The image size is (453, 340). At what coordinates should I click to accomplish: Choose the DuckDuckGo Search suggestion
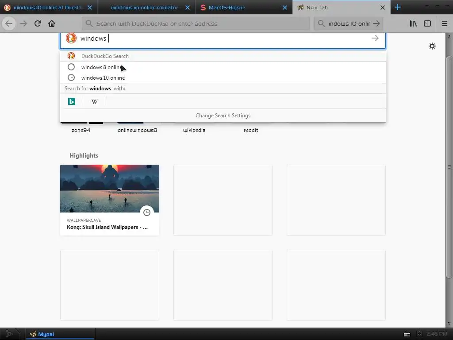pyautogui.click(x=223, y=56)
